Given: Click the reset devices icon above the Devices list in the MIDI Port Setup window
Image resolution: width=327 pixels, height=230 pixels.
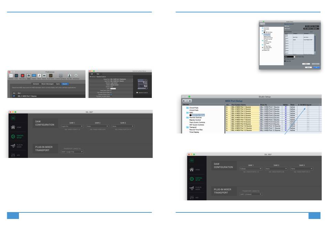Looking at the screenshot, I should pyautogui.click(x=190, y=101).
